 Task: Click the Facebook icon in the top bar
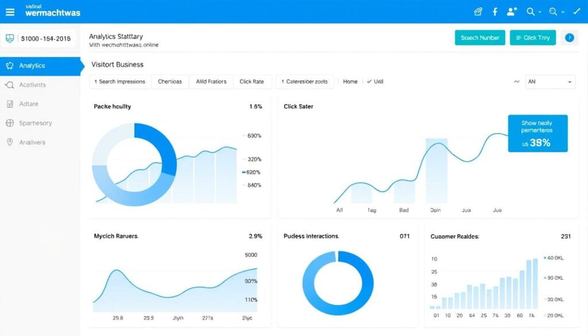click(x=494, y=11)
